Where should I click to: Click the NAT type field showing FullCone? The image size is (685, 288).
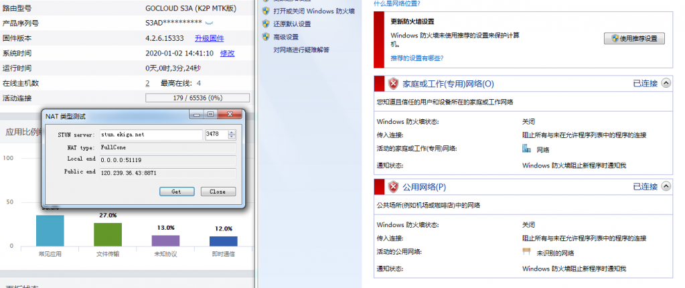click(x=168, y=148)
